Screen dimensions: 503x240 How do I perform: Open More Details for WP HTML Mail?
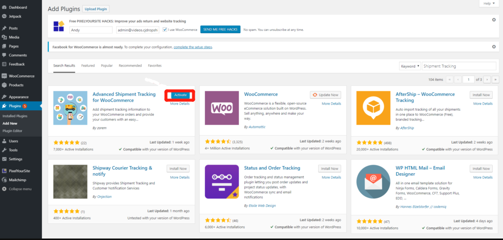click(x=483, y=177)
